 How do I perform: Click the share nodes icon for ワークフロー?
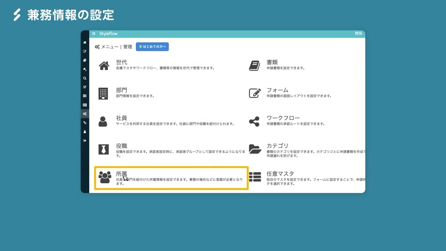pyautogui.click(x=254, y=121)
